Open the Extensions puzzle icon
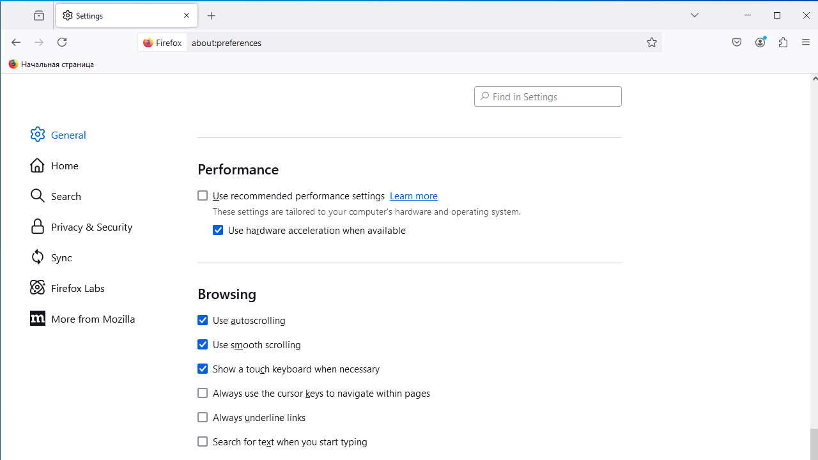The image size is (818, 460). pos(783,42)
